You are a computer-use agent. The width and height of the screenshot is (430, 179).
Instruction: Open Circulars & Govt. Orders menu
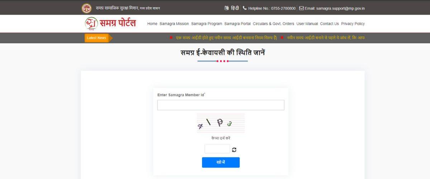click(x=273, y=24)
